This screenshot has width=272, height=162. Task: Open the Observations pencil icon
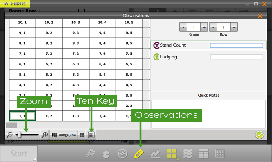click(138, 154)
